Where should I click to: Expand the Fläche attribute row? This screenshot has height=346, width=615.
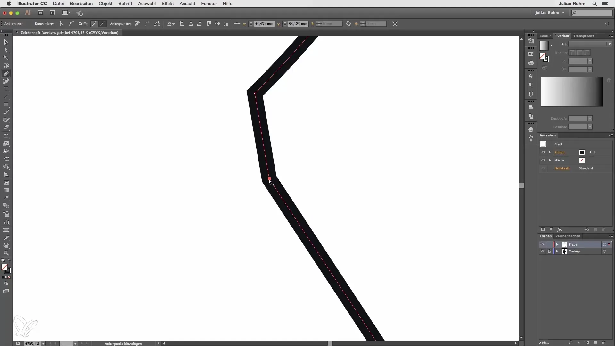550,160
